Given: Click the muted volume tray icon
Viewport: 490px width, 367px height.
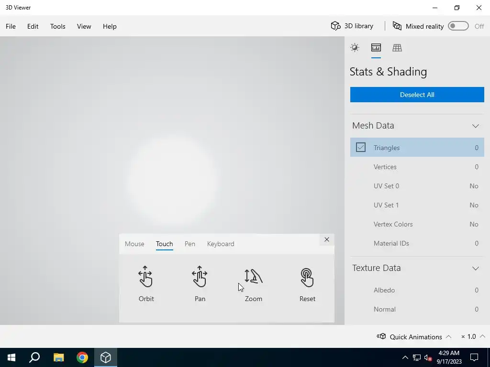Looking at the screenshot, I should tap(428, 357).
